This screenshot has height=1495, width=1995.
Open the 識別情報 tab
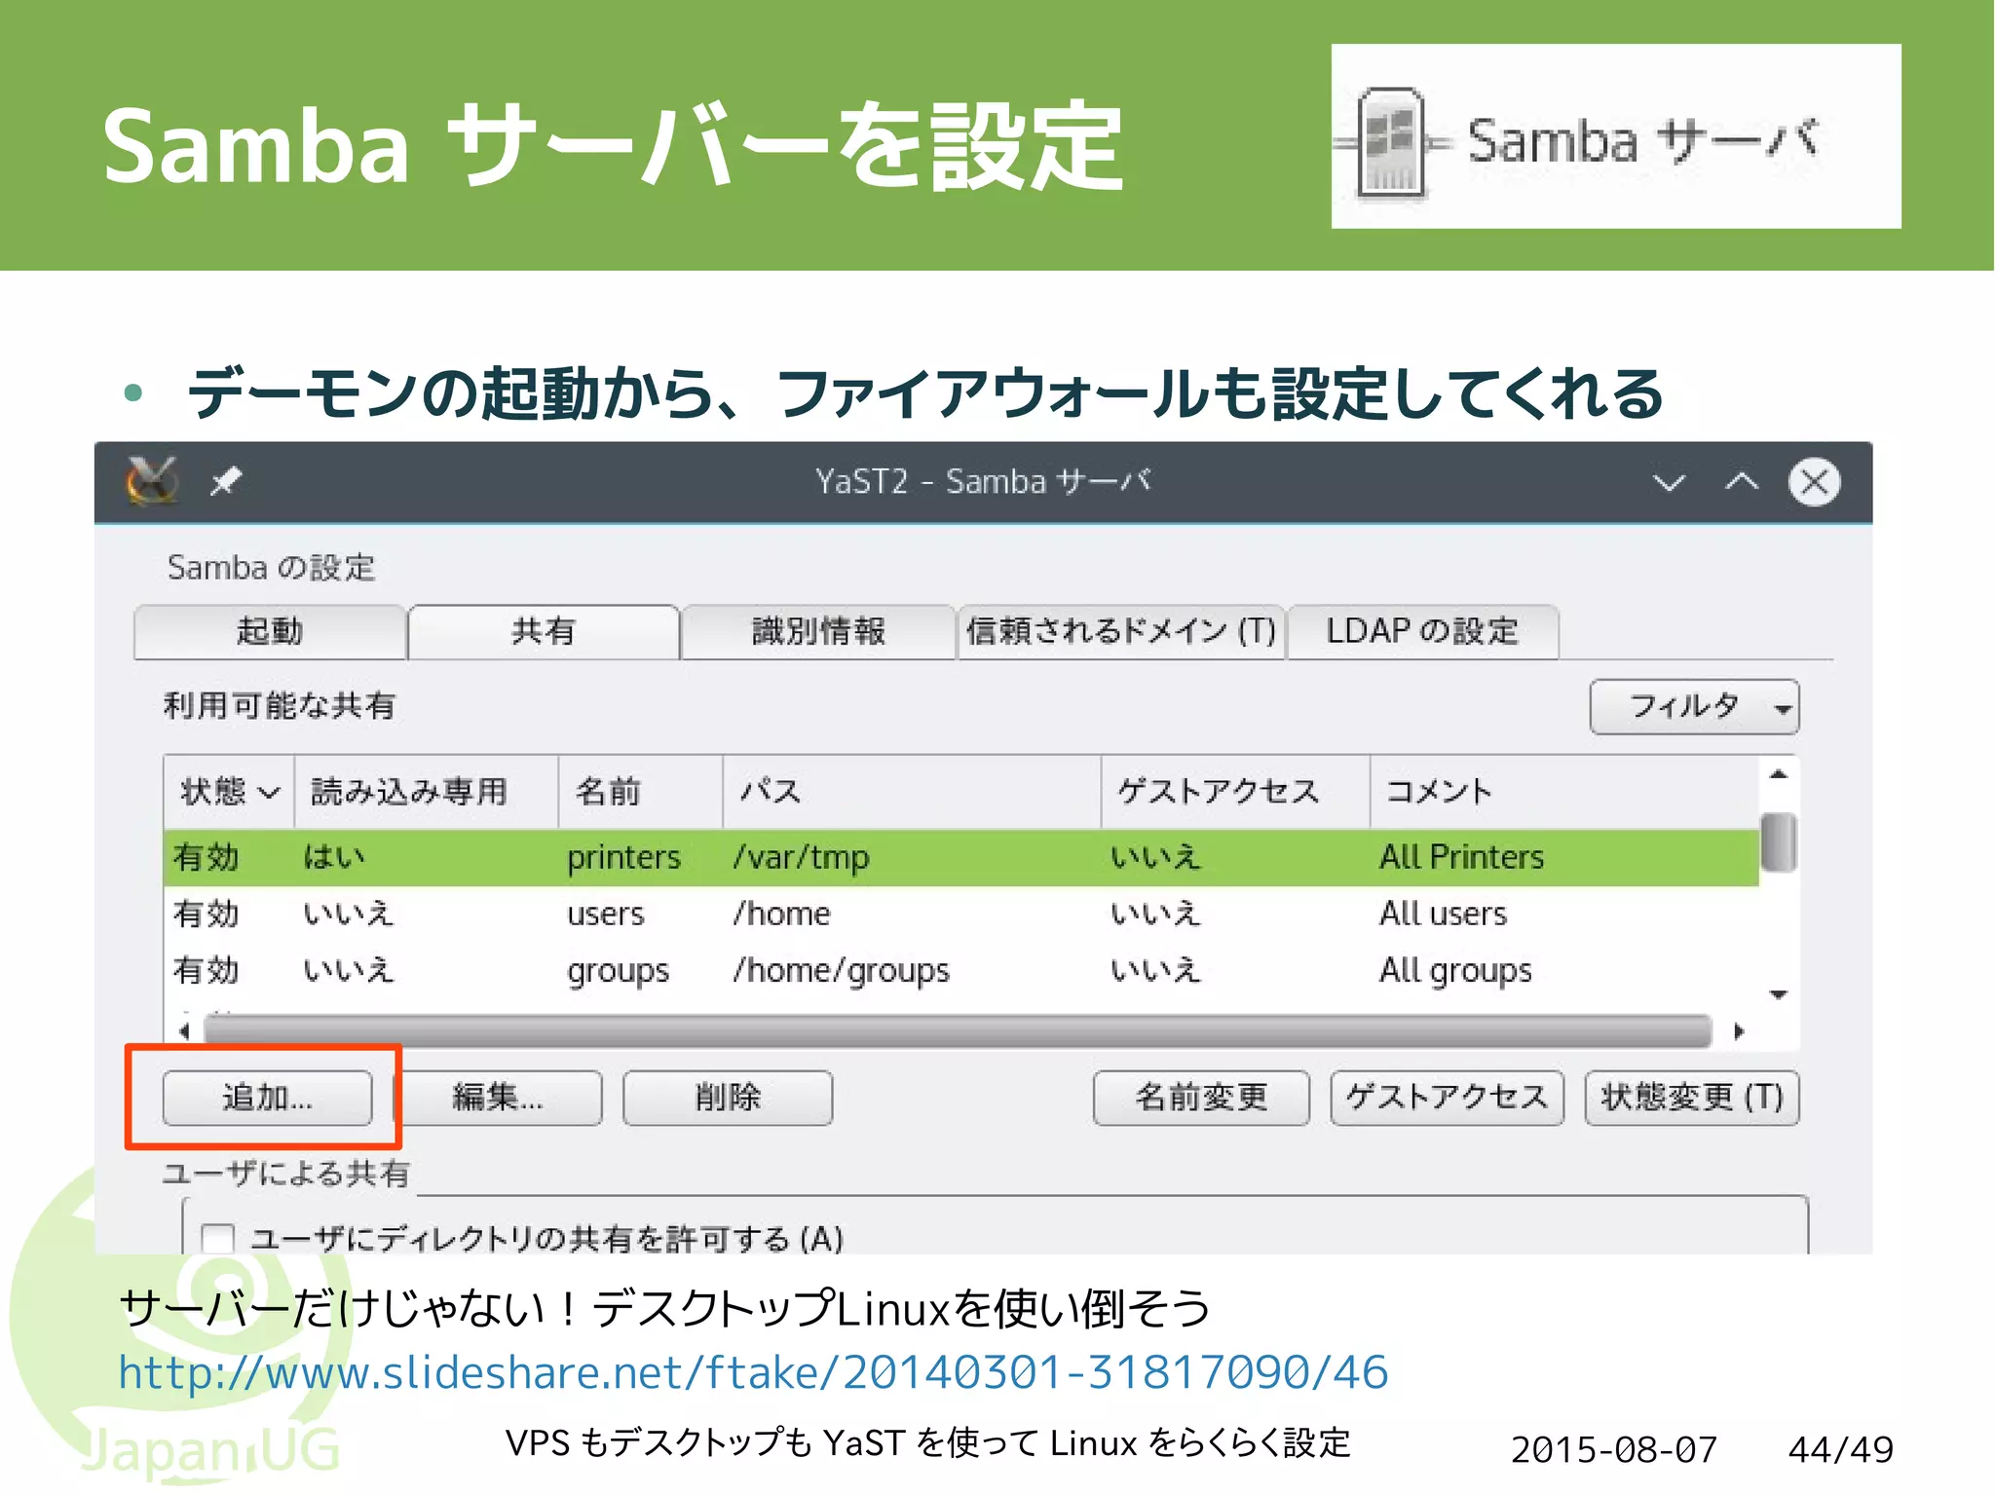point(818,631)
